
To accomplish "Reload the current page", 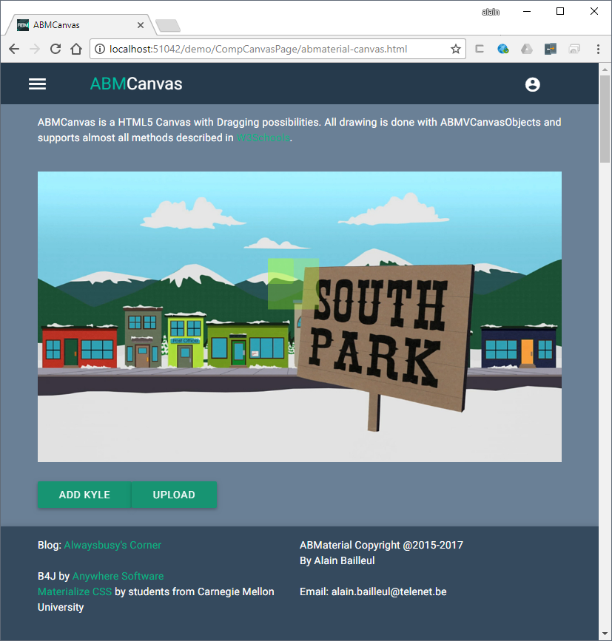I will (x=56, y=49).
